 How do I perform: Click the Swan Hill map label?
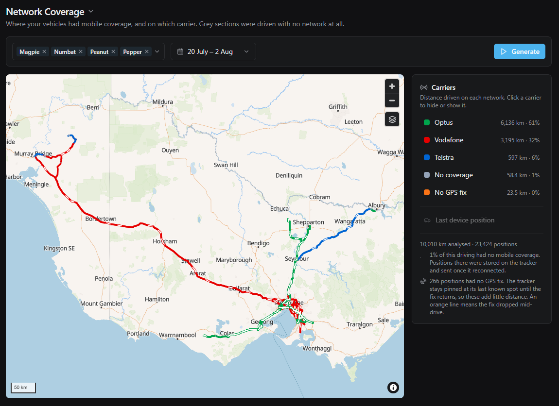[226, 165]
